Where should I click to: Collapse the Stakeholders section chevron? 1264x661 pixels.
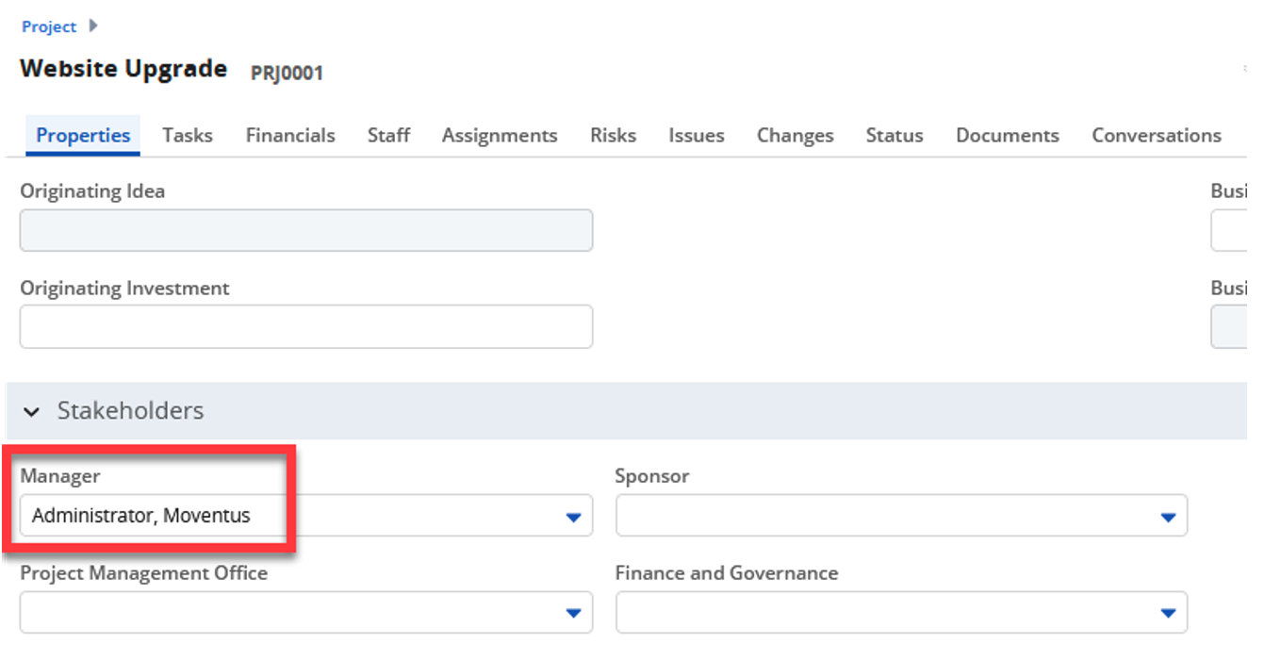point(32,412)
